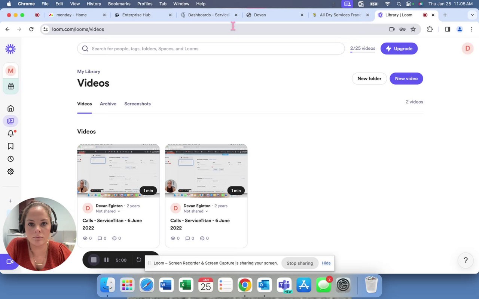
Task: Open Microsoft Excel in Dock
Action: [x=186, y=286]
